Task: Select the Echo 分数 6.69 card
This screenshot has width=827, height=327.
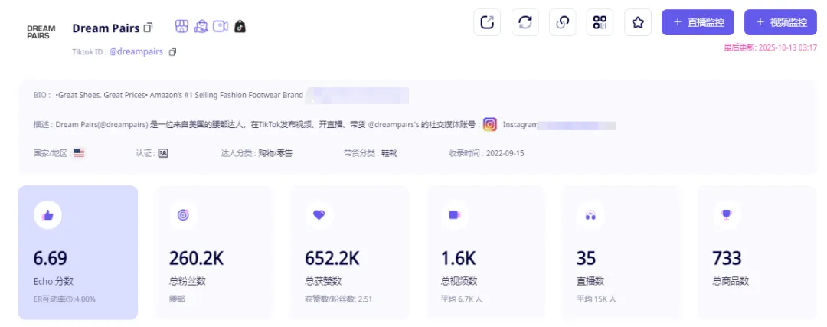Action: pyautogui.click(x=78, y=252)
